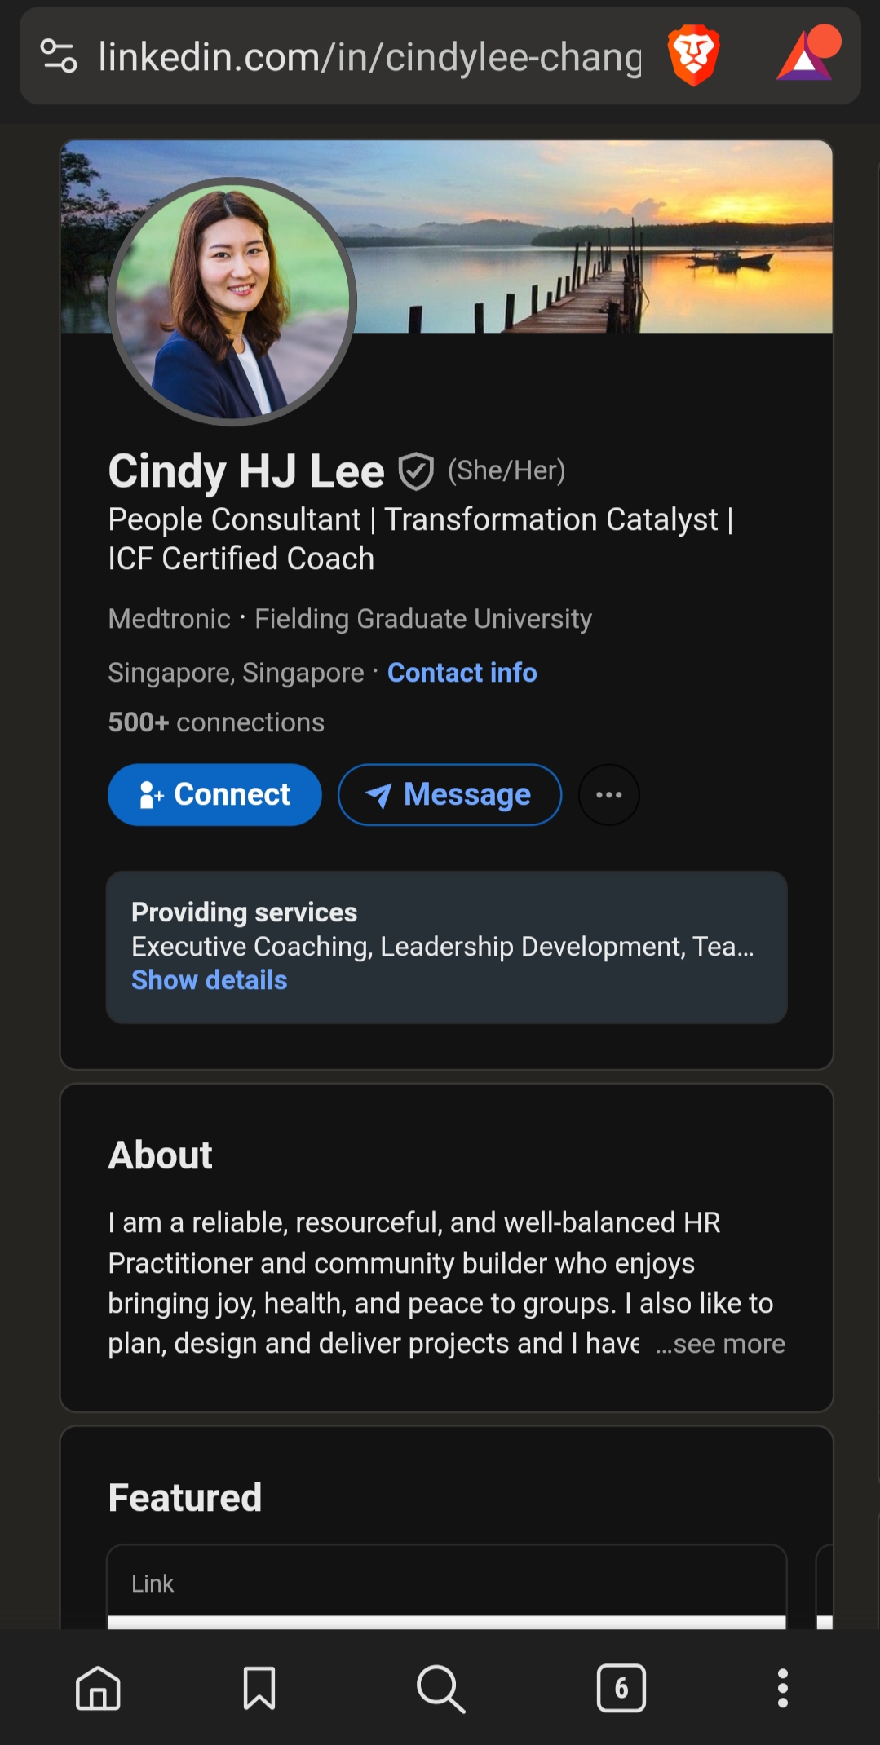880x1745 pixels.
Task: Tap the search magnifier in bottom bar
Action: click(440, 1687)
